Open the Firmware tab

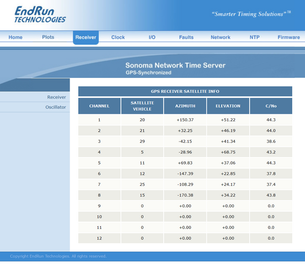(289, 37)
